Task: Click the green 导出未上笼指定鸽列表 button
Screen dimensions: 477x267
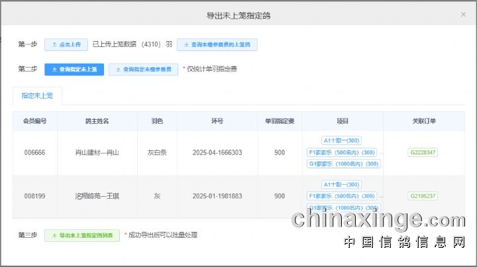Action: coord(82,235)
